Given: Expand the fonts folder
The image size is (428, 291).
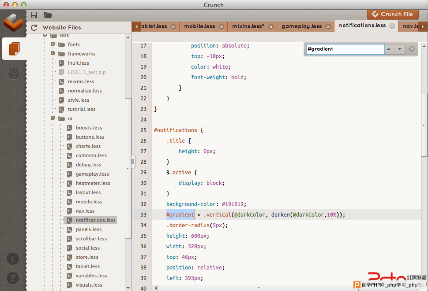Looking at the screenshot, I should pyautogui.click(x=53, y=44).
